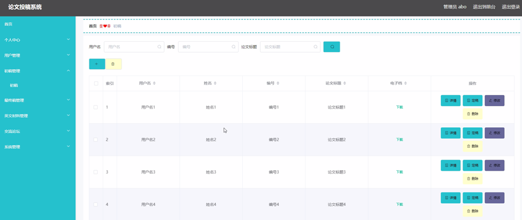Focus the 用户名 search input
Screen dimensions: 522x220
pyautogui.click(x=134, y=47)
